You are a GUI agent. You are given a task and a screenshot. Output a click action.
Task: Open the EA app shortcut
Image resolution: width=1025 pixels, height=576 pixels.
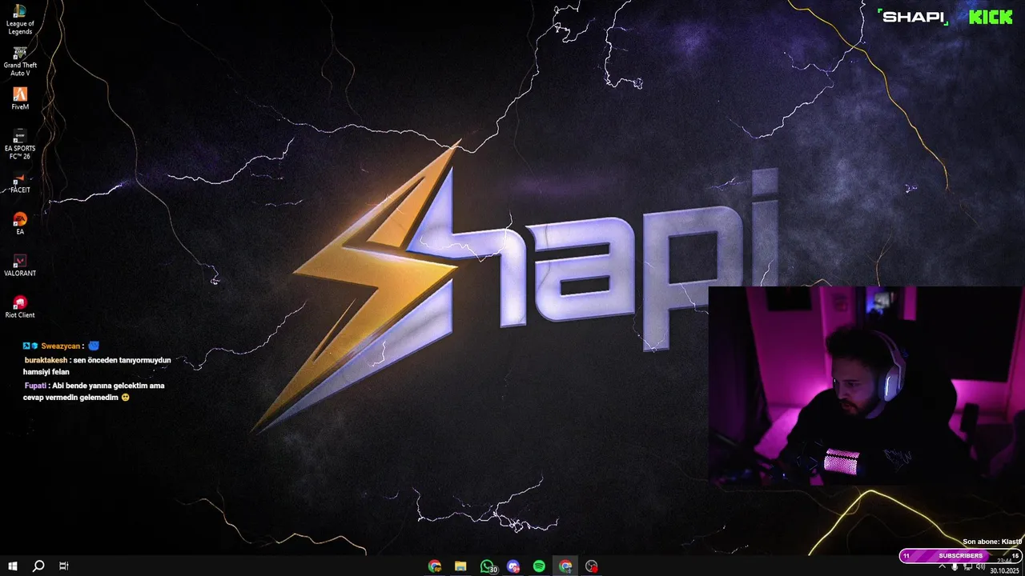coord(20,224)
